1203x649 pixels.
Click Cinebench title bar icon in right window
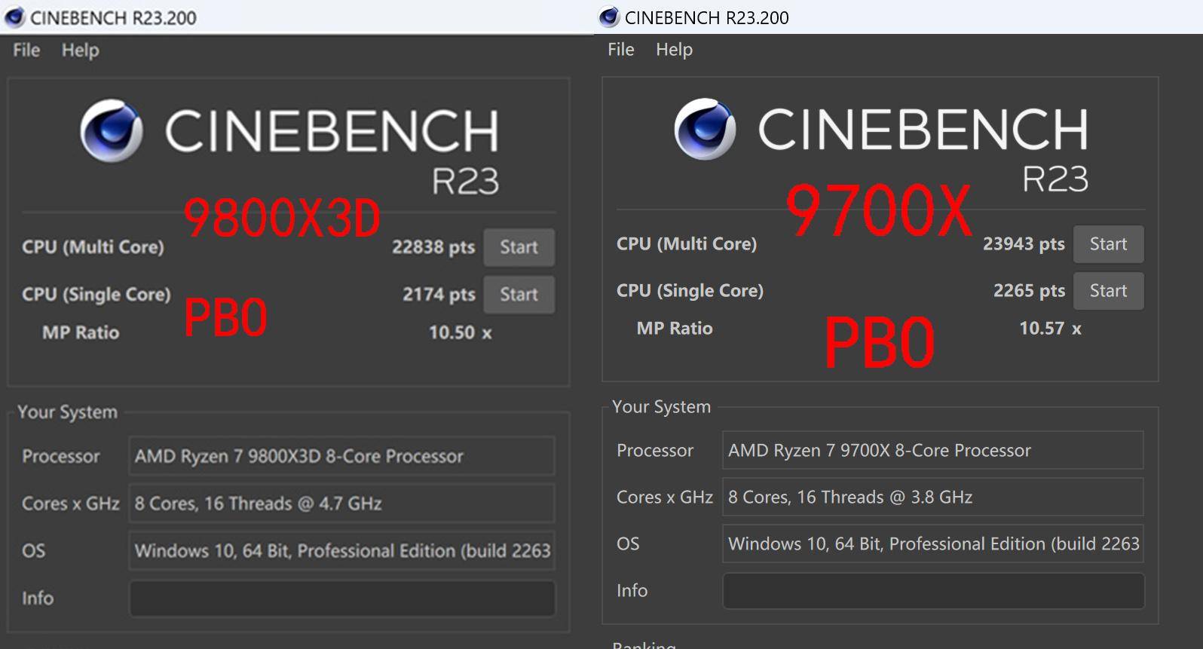point(609,17)
